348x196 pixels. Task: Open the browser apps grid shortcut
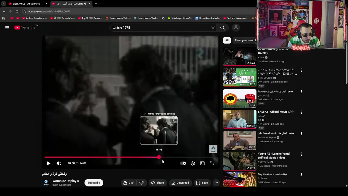[x=4, y=18]
